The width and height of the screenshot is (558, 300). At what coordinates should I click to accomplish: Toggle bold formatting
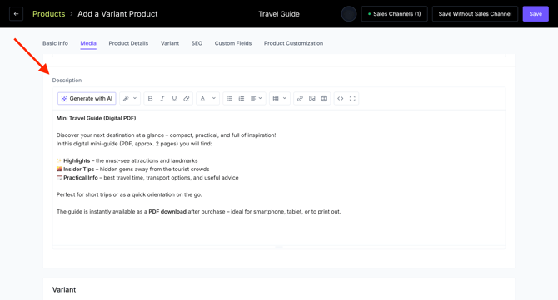tap(150, 98)
